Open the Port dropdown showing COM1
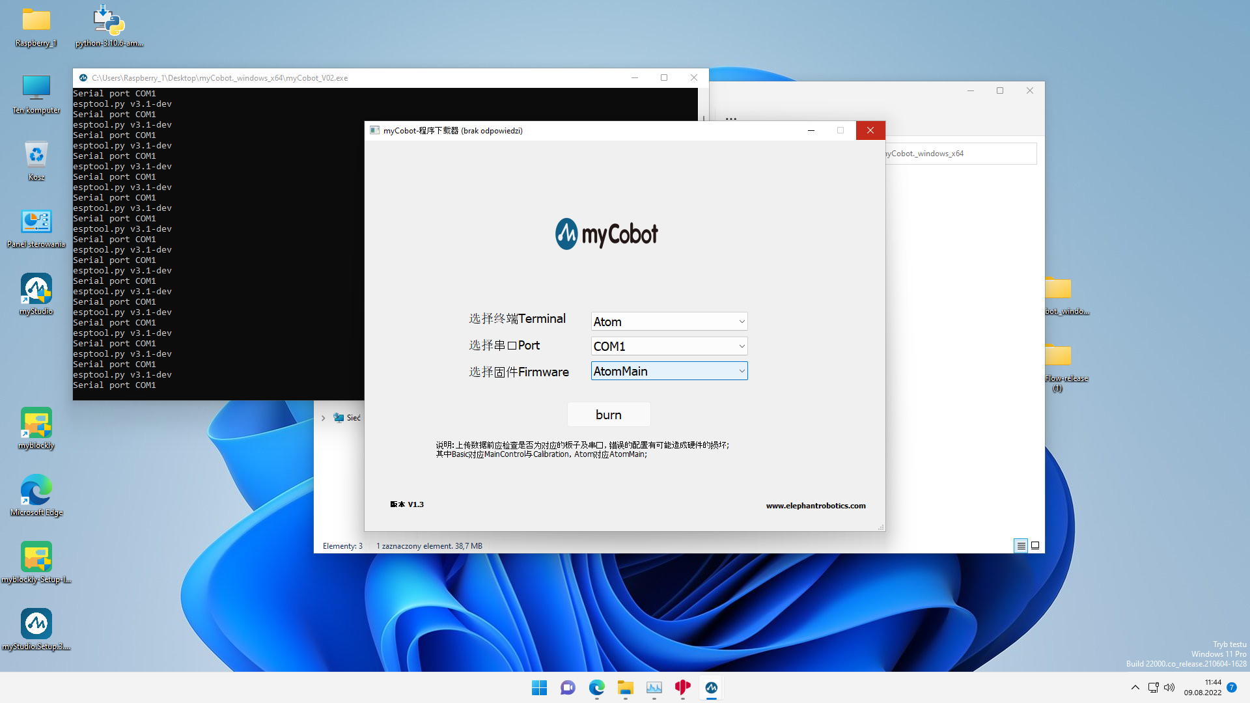This screenshot has height=703, width=1250. [x=669, y=346]
